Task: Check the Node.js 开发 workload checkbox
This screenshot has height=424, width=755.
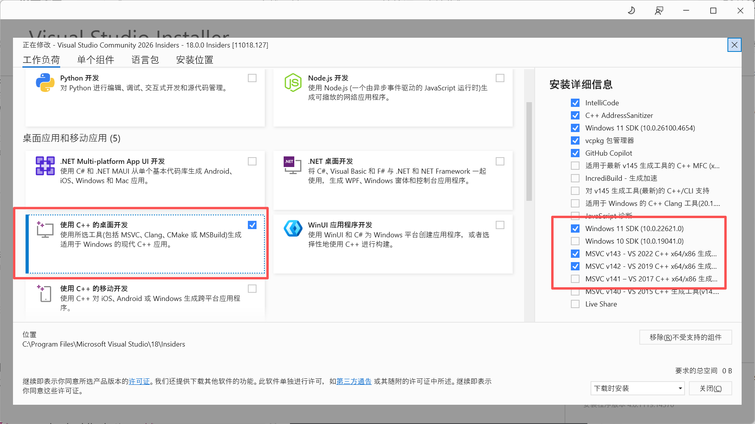Action: coord(500,78)
